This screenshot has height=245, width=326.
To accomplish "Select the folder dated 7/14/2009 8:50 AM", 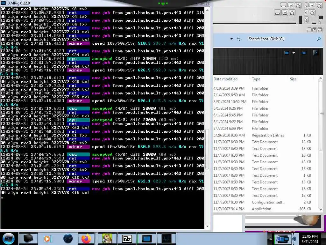I will click(265, 95).
